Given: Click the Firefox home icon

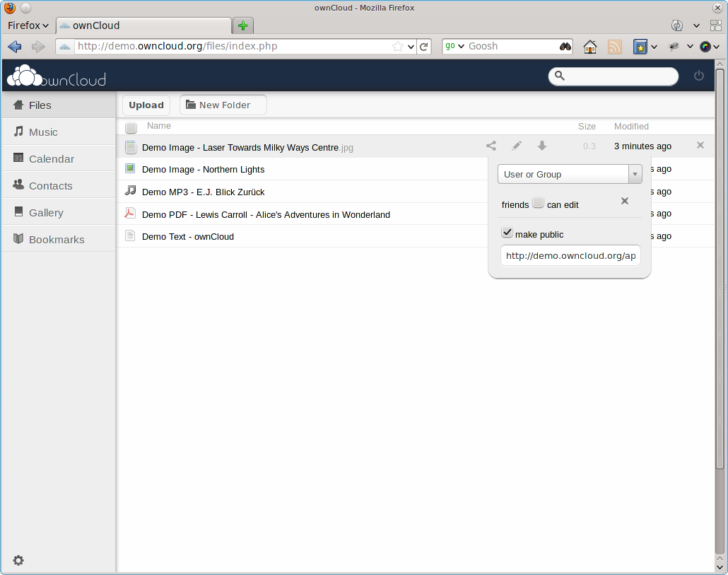Looking at the screenshot, I should [x=589, y=47].
